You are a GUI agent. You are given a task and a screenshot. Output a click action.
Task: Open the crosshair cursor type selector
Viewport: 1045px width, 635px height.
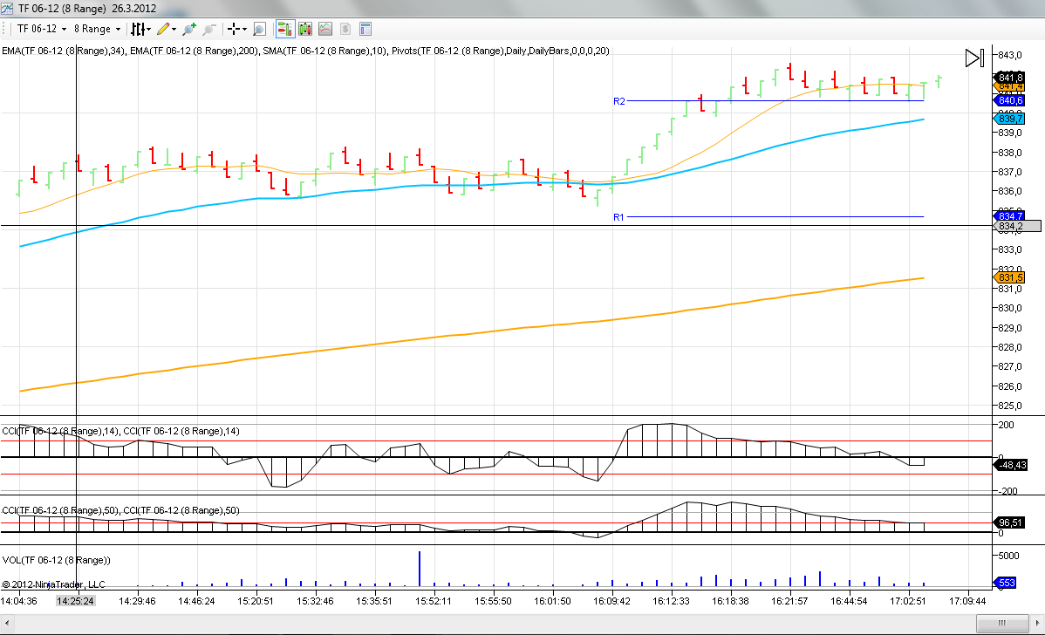pyautogui.click(x=236, y=29)
